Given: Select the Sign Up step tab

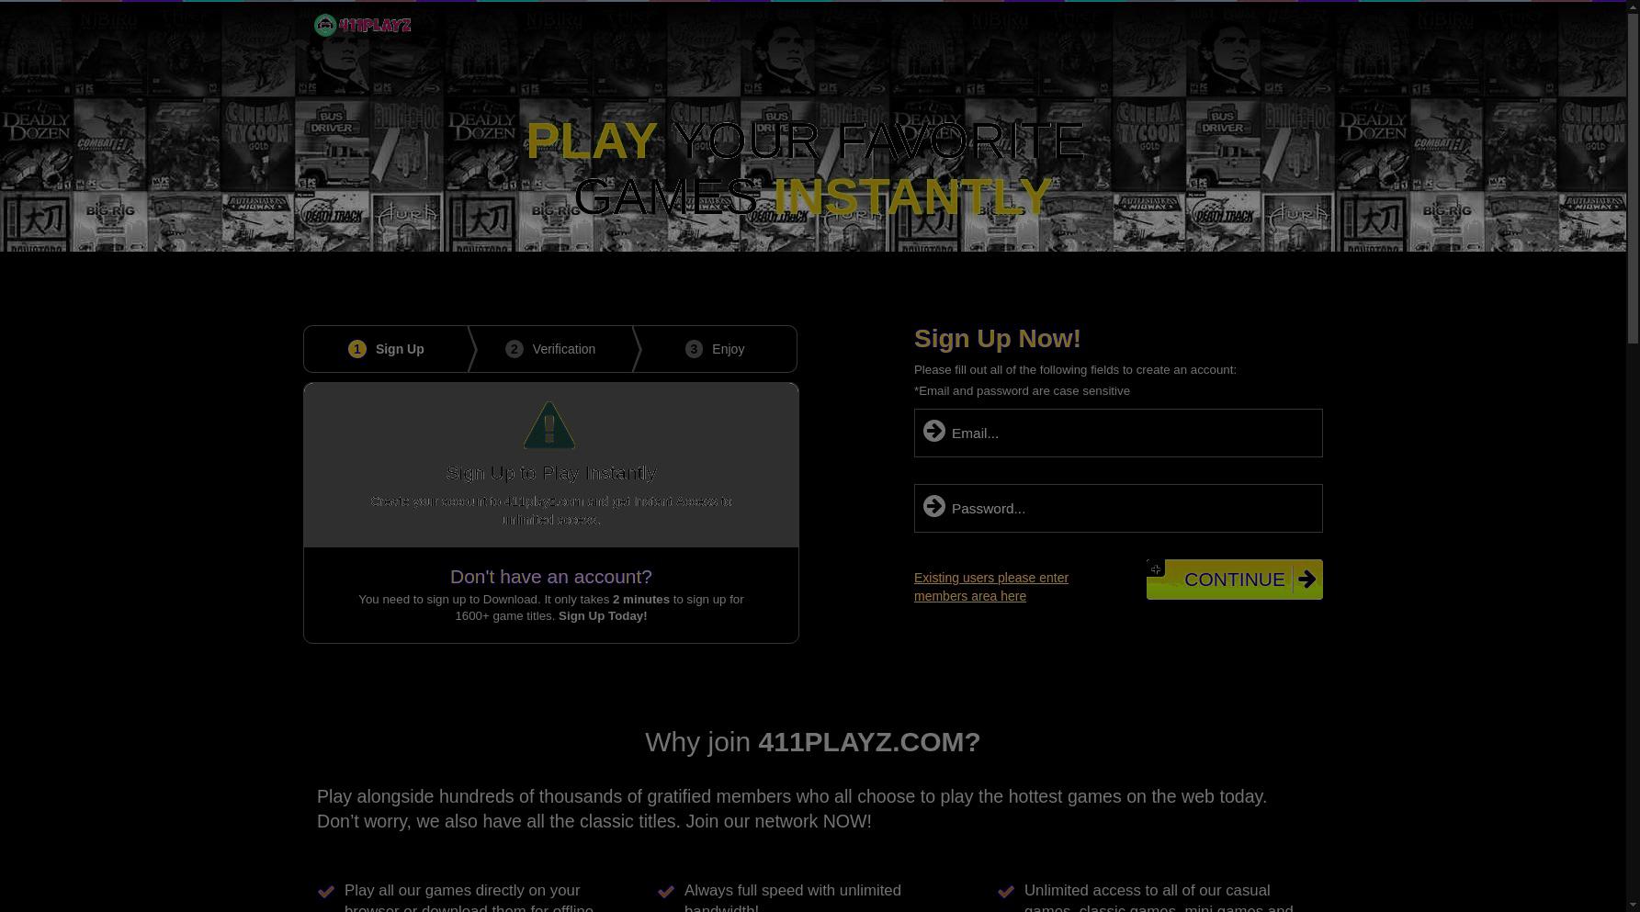Looking at the screenshot, I should [387, 349].
